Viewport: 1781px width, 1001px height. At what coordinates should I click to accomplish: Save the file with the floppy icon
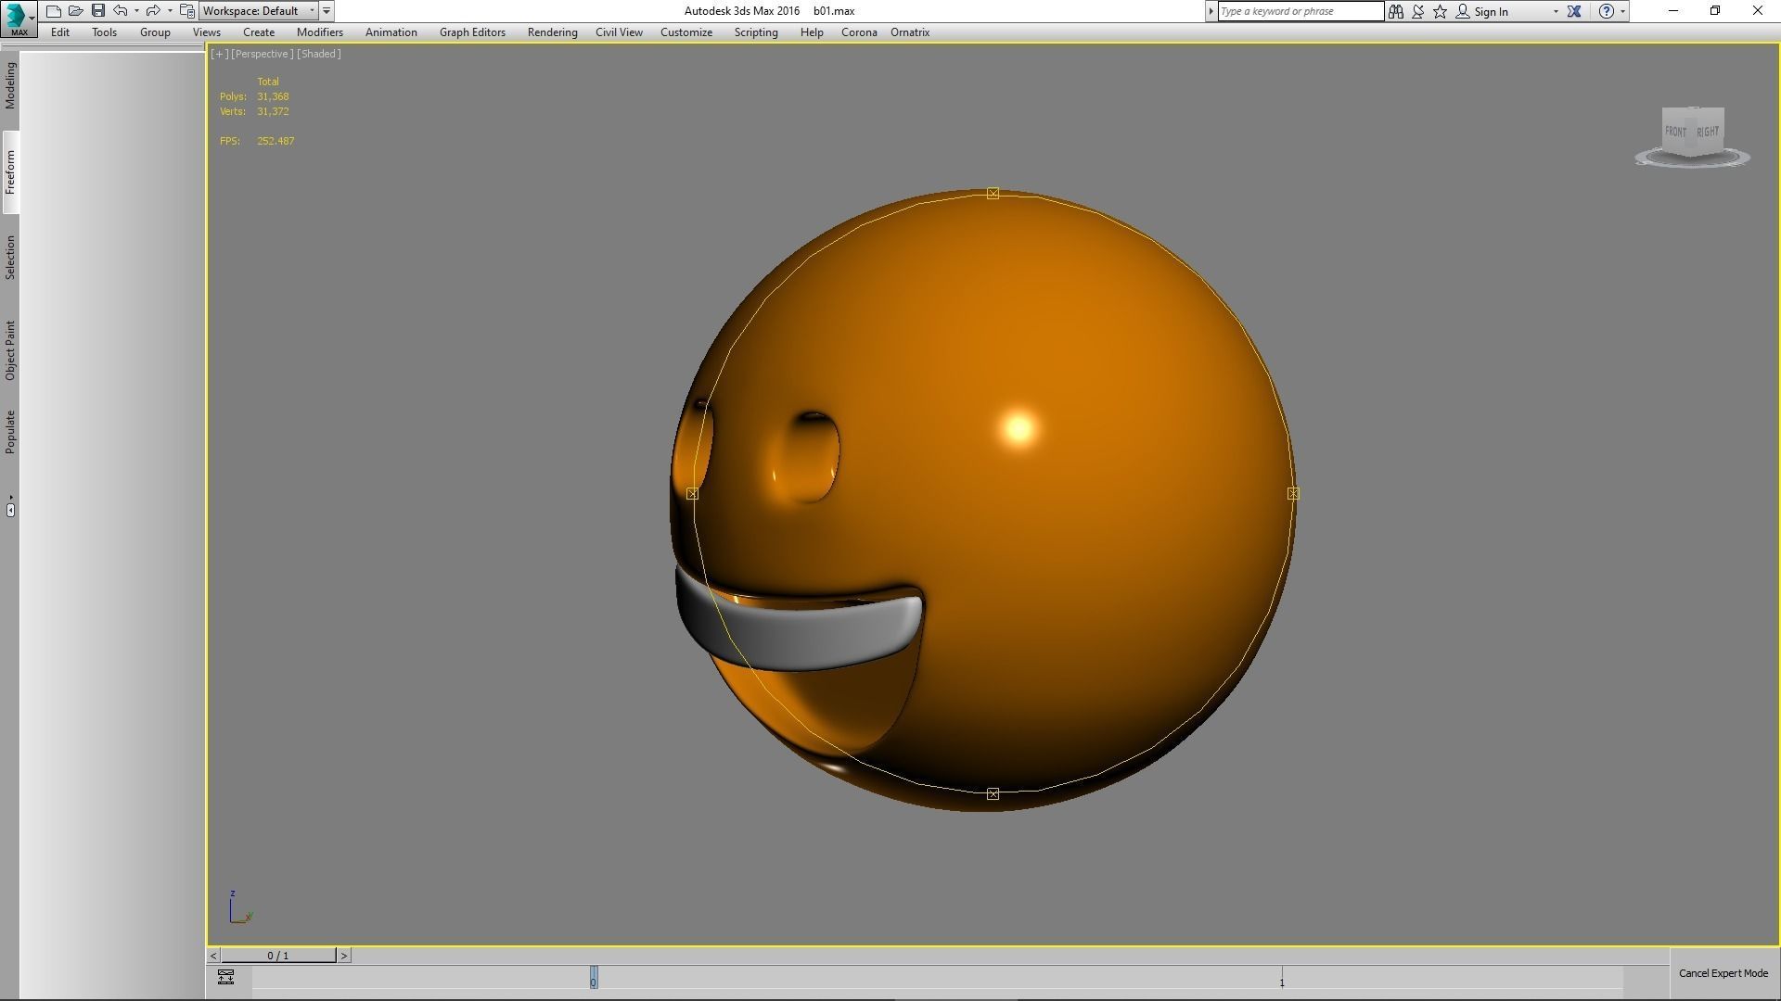[98, 11]
